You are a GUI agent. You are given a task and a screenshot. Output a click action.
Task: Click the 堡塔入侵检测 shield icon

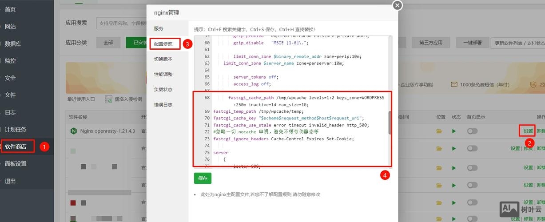pos(109,99)
